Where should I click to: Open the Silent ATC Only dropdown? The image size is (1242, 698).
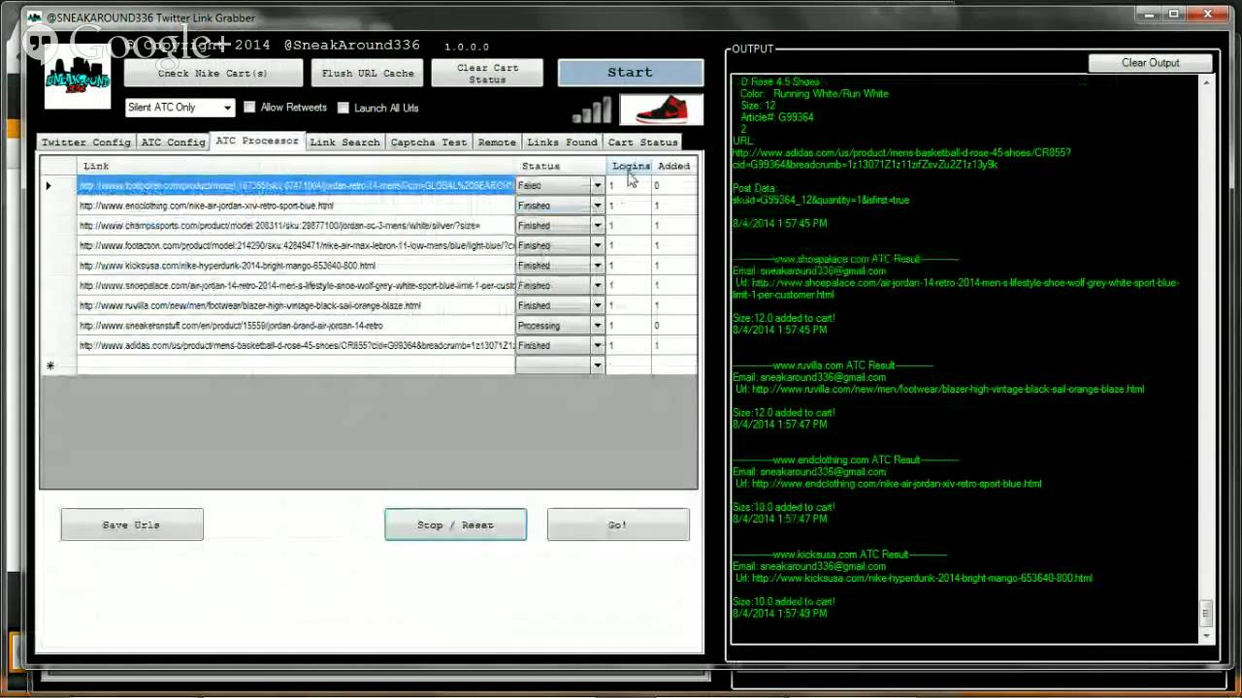point(180,108)
